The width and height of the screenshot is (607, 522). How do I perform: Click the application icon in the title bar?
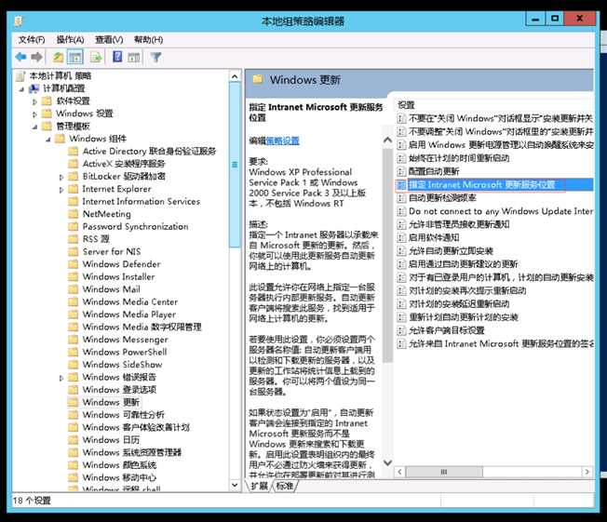point(19,20)
